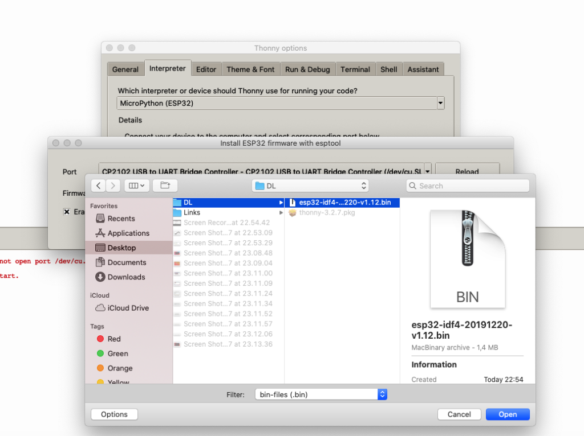Toggle the Erase flash checkbox

pyautogui.click(x=67, y=212)
